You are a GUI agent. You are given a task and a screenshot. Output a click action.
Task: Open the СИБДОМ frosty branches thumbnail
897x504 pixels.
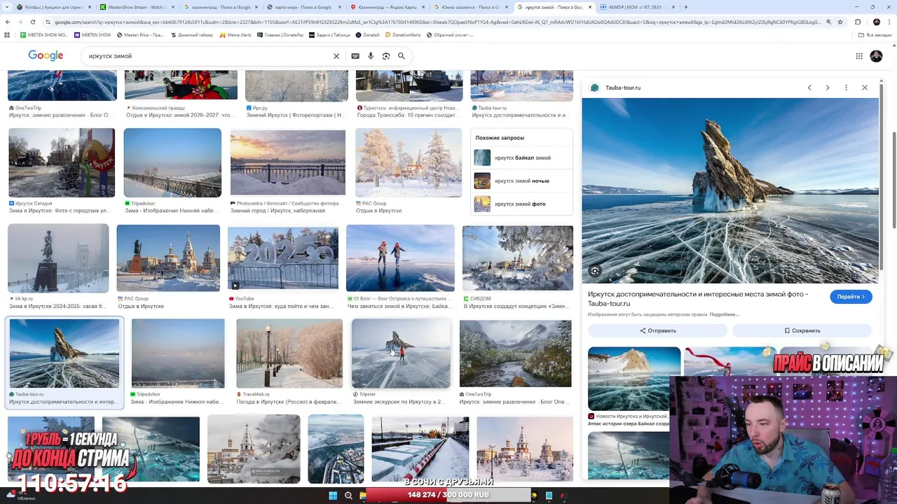click(x=518, y=258)
